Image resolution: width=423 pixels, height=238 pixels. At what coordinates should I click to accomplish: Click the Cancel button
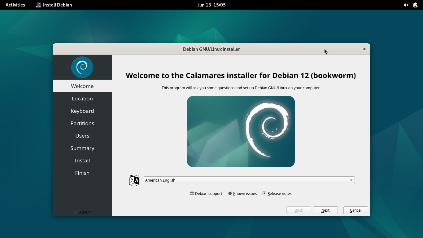click(355, 210)
